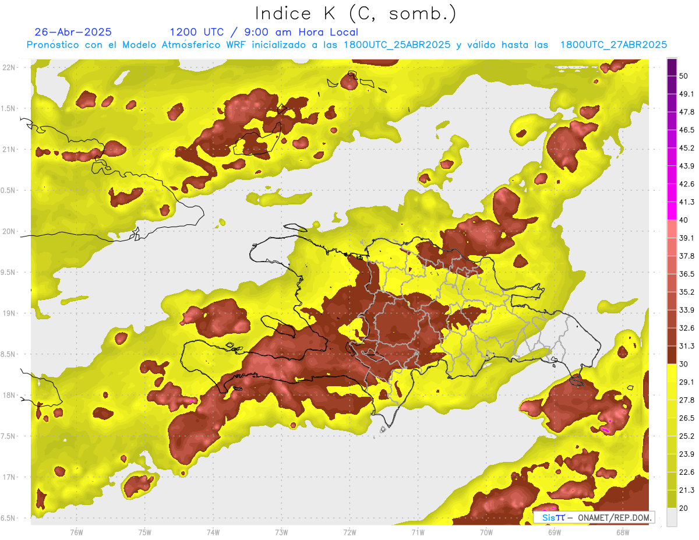This screenshot has height=540, width=699.
Task: Click the colorbar value '35.2'
Action: tap(686, 292)
